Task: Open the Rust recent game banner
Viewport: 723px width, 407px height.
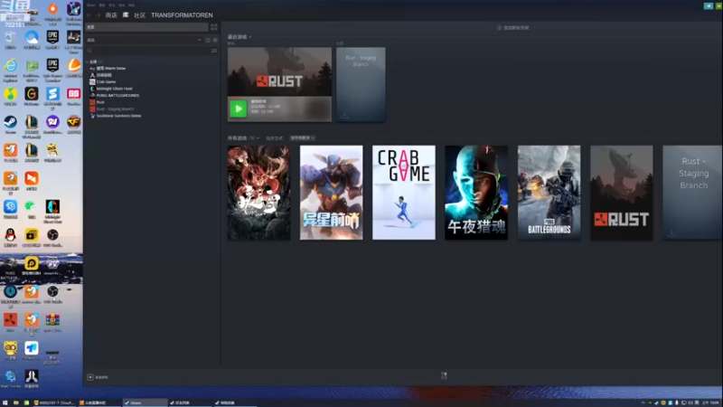Action: point(279,71)
